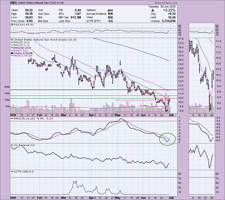Click the High price value 10.38
The image size is (225, 200).
coord(29,14)
